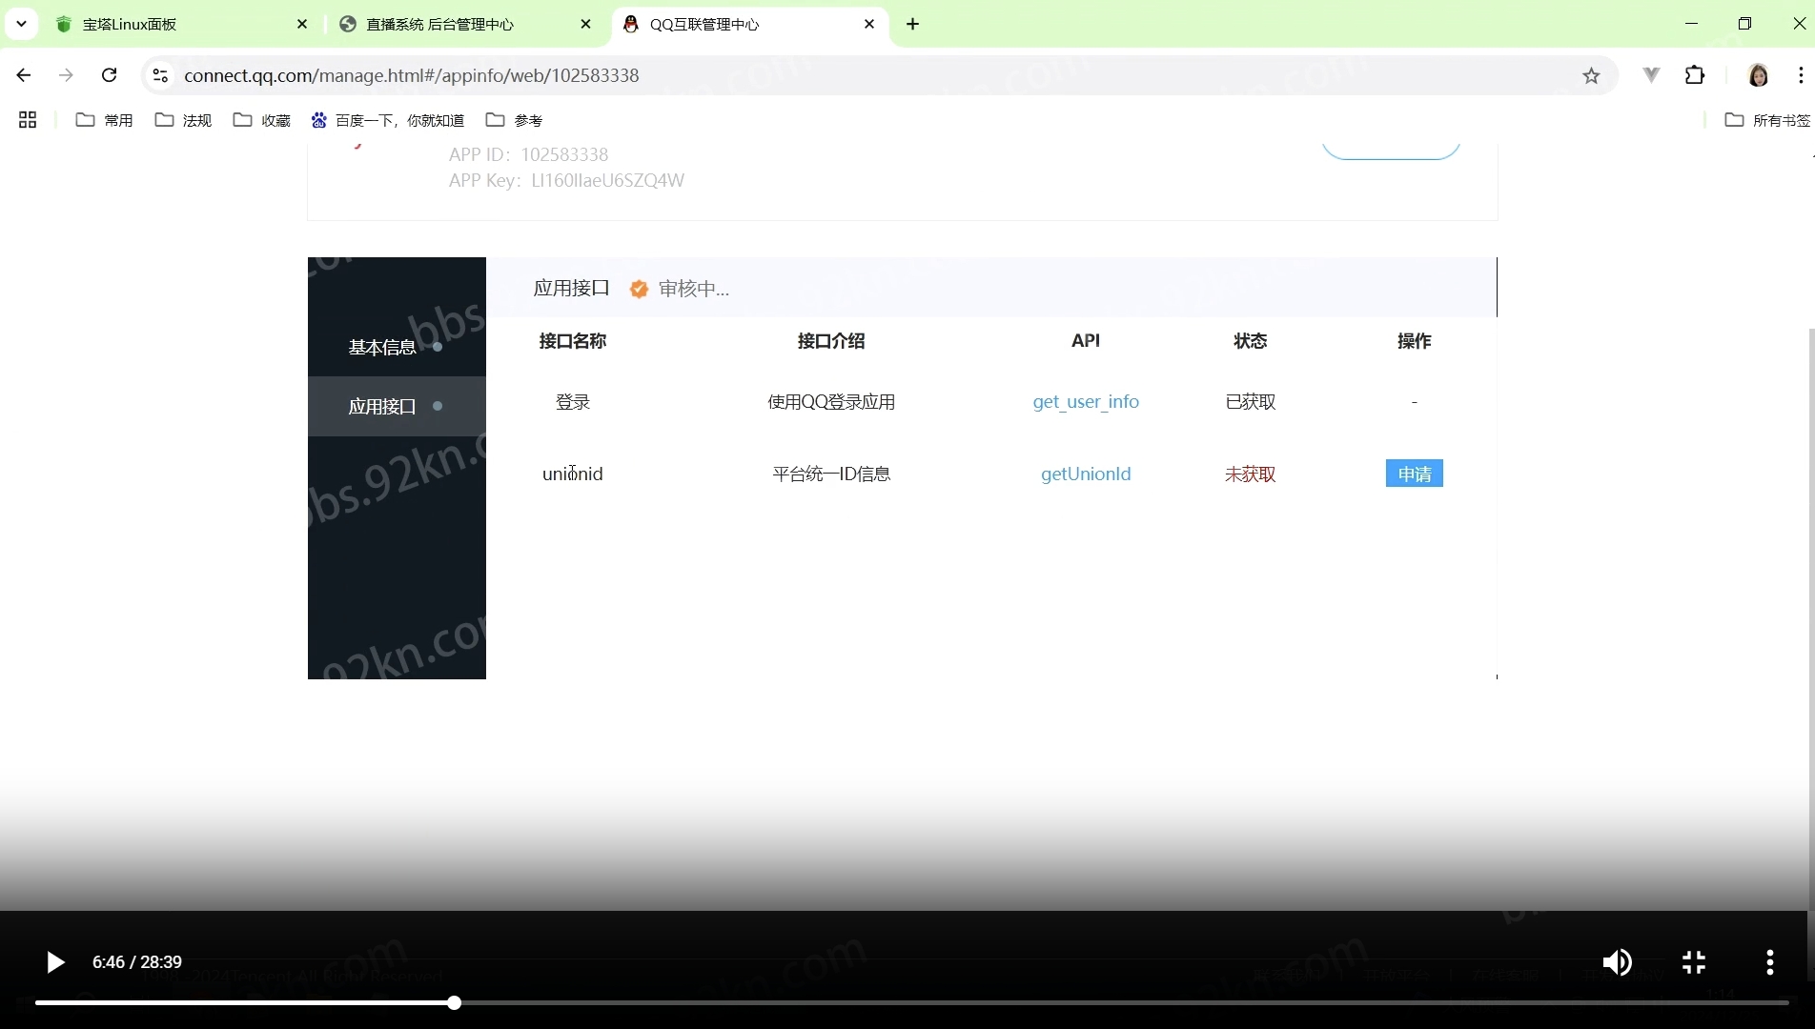Click the 接口介绍 column header
The image size is (1815, 1029).
point(831,341)
